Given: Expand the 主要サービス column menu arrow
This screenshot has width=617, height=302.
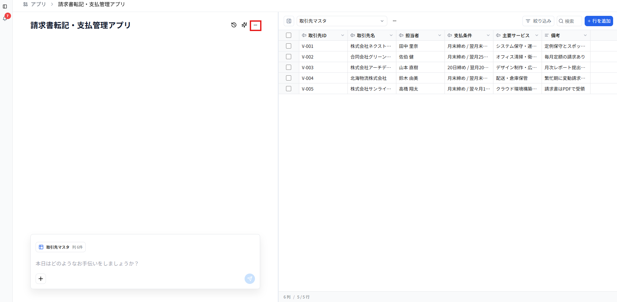Looking at the screenshot, I should click(537, 36).
